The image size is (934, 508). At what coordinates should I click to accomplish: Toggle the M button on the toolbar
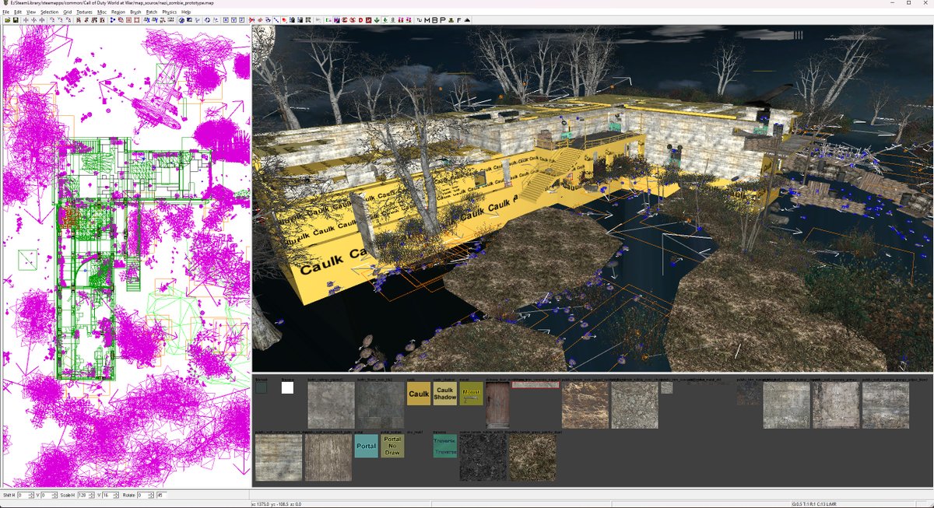click(427, 19)
